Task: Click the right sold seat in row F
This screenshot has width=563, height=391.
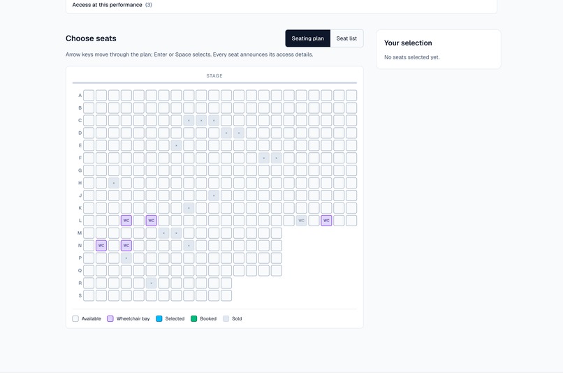Action: coord(277,158)
